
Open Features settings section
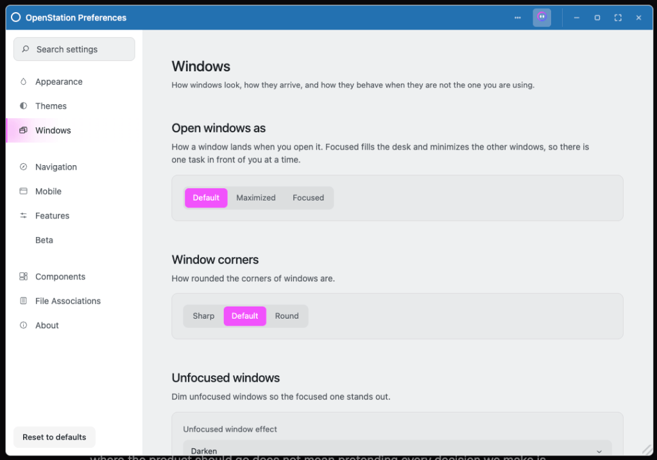pos(74,216)
